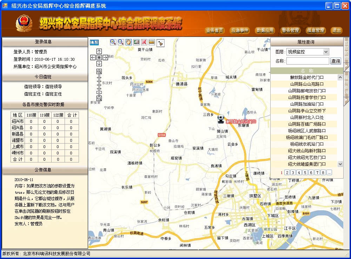
Task: Select the zoom-out magnifier tool in map toolbar
Action: pyautogui.click(x=121, y=42)
